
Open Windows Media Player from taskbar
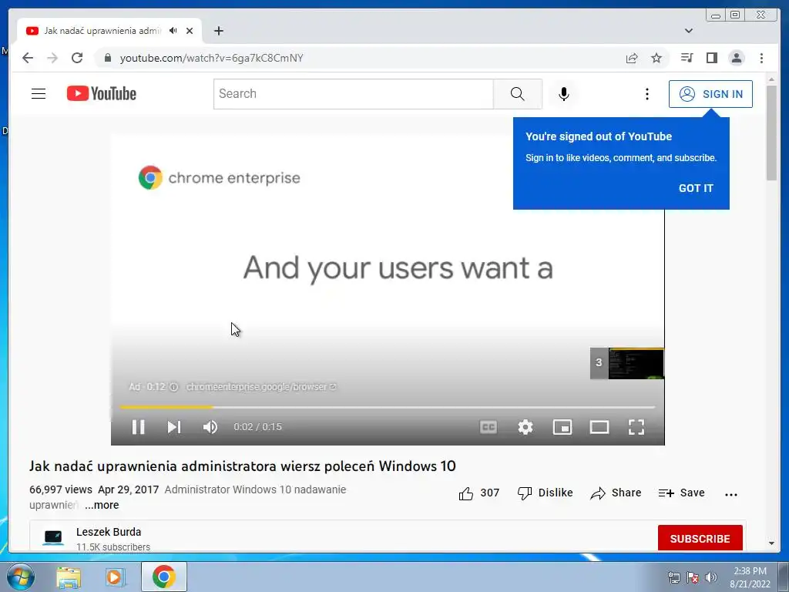click(x=116, y=577)
